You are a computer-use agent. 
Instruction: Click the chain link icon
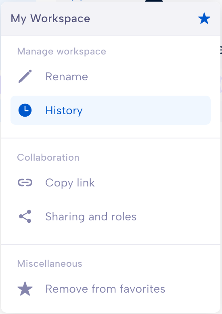[25, 183]
